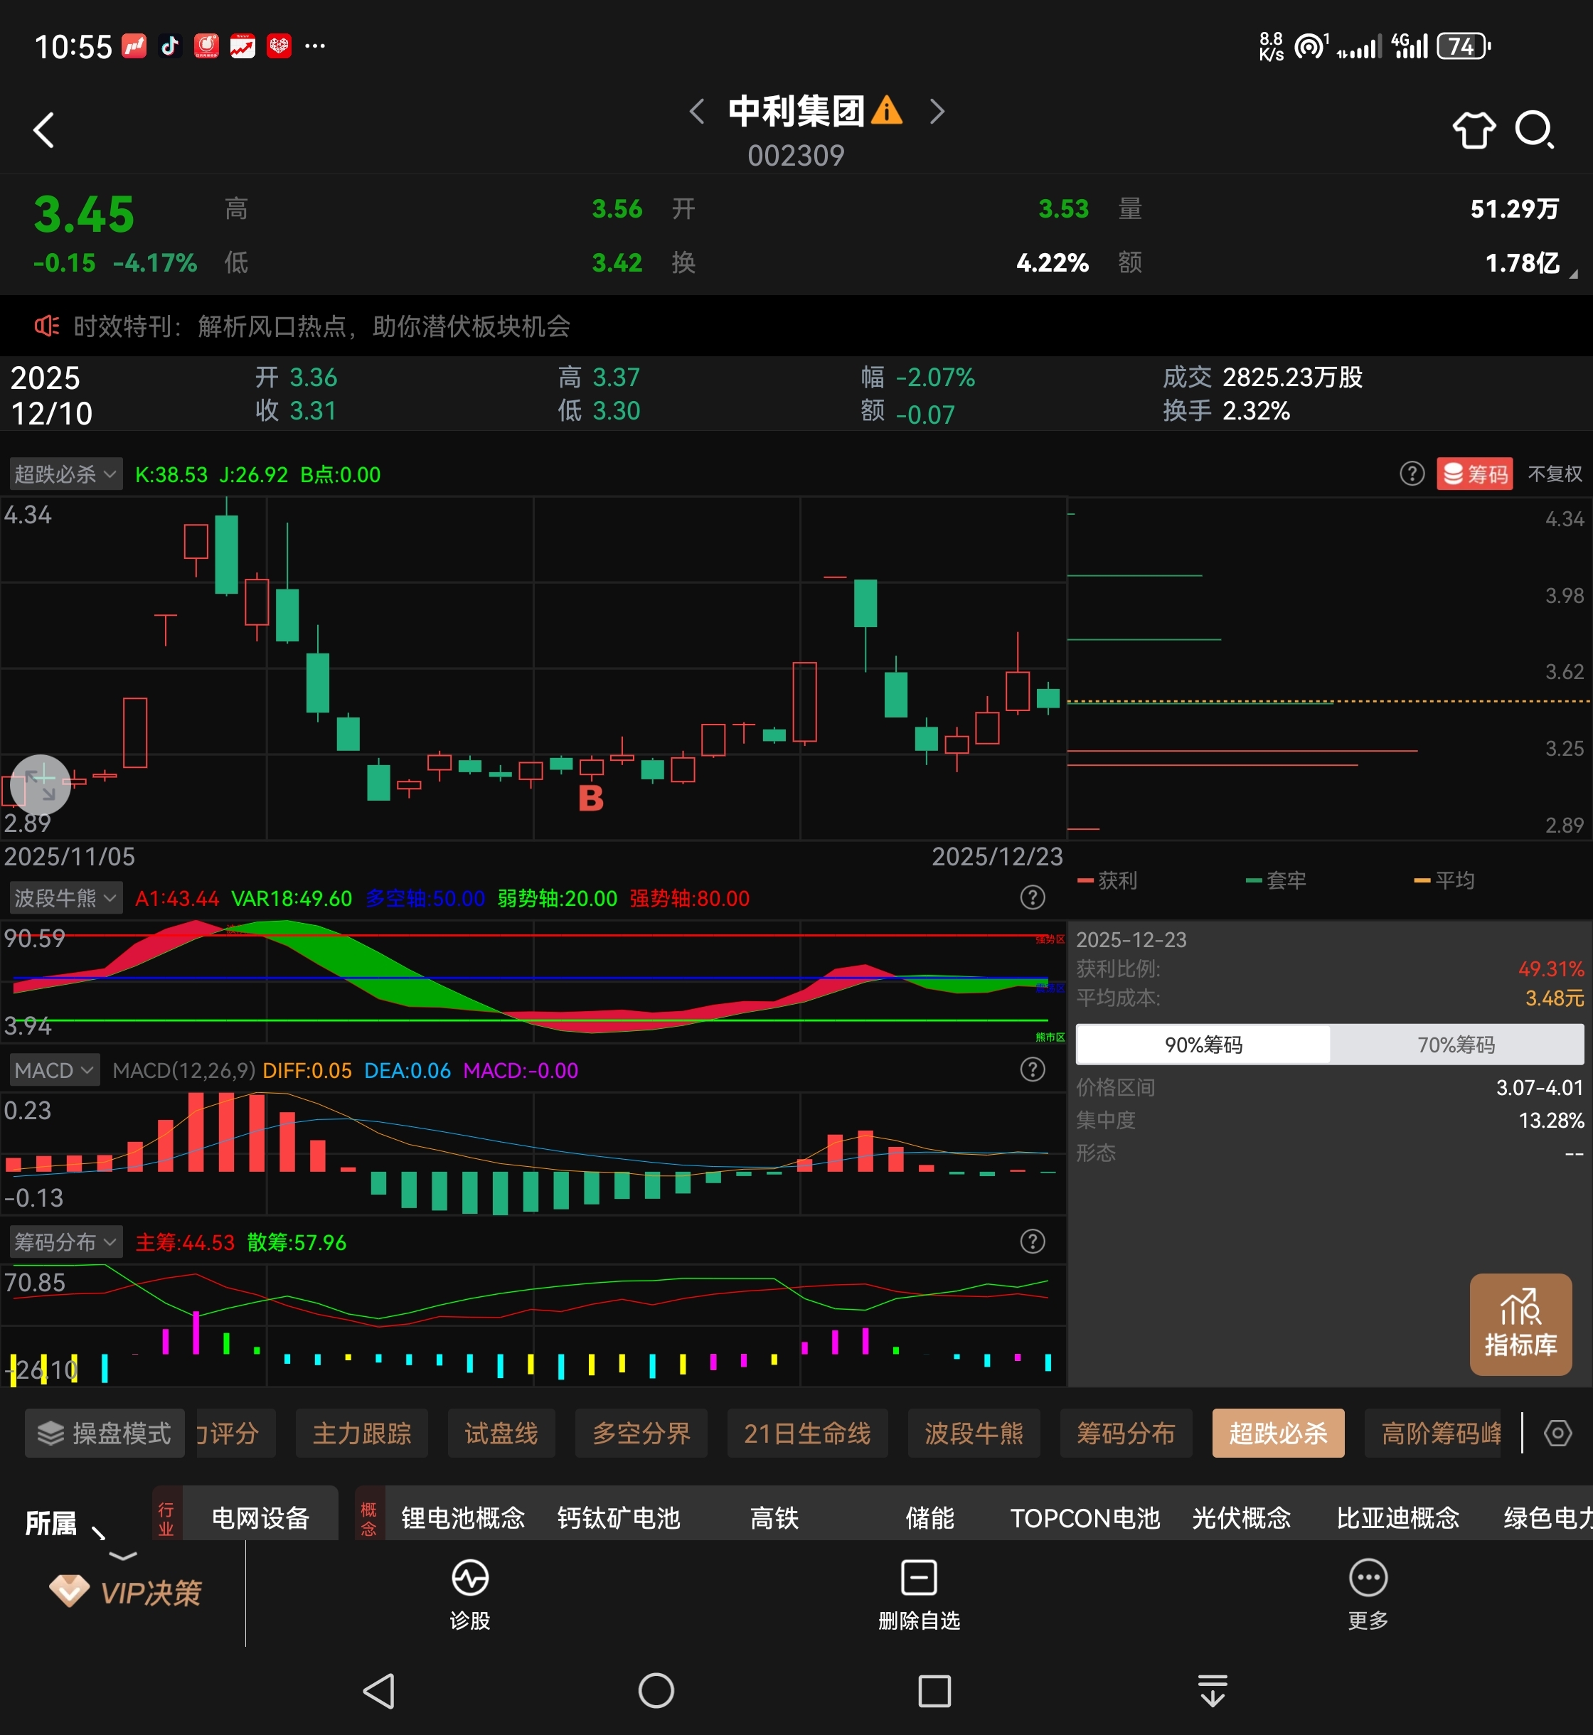Open indicator settings hexagon gear icon
This screenshot has width=1593, height=1735.
[x=1557, y=1434]
